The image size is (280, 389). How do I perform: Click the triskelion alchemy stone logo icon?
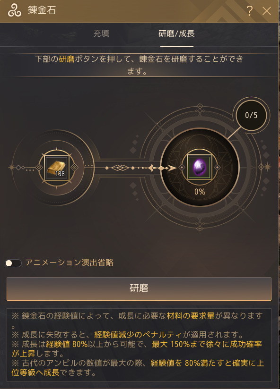[14, 11]
